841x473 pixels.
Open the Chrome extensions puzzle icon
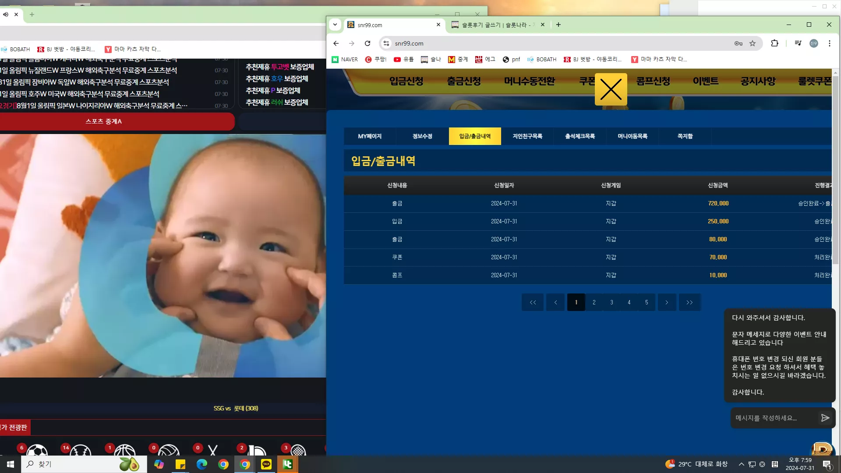point(774,43)
